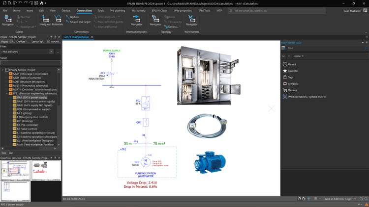Open the Topology Navigator
The image size is (369, 207).
coord(155,20)
